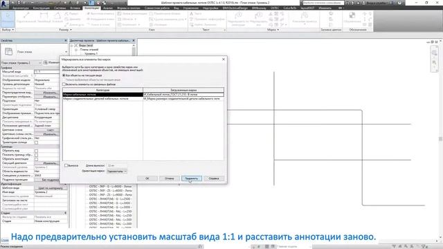
Task: Select the Обозначение symbol tool
Action: pos(352,17)
